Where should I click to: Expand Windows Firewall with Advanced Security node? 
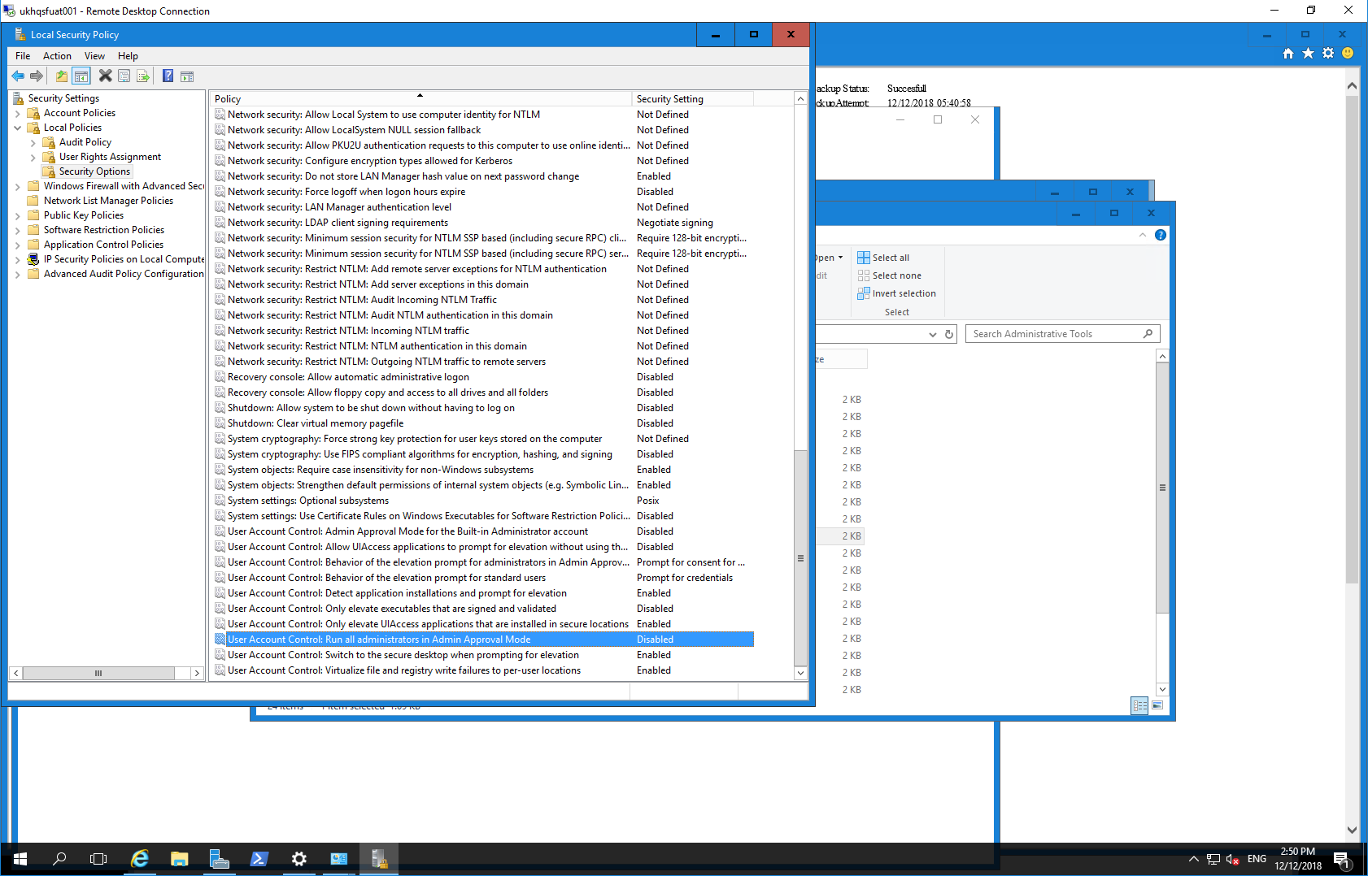pyautogui.click(x=18, y=186)
